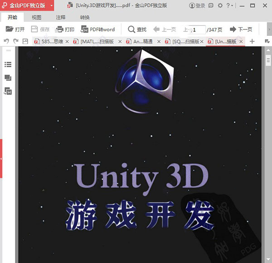Click the redo arrow icon
This screenshot has width=272, height=263.
coord(16,41)
